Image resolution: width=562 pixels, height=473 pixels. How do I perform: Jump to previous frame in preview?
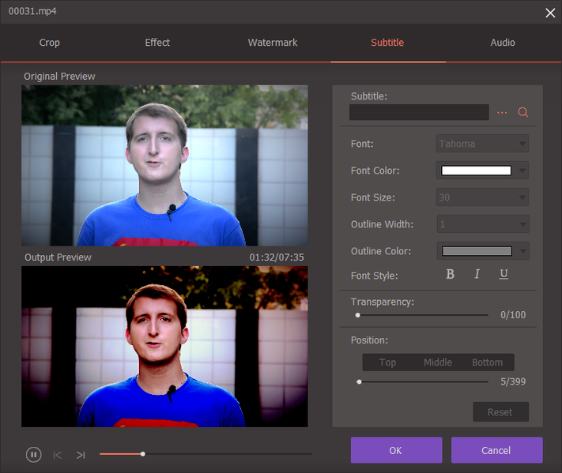pyautogui.click(x=58, y=455)
